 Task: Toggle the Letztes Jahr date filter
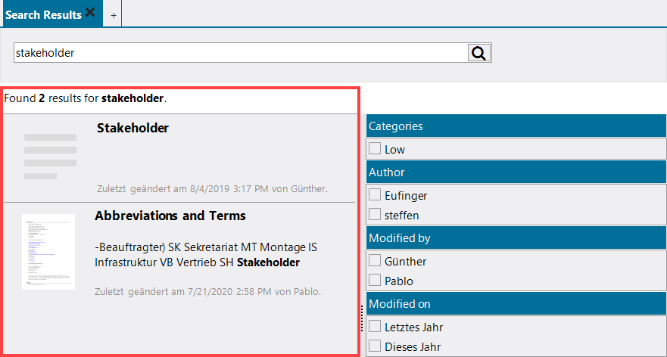[375, 327]
